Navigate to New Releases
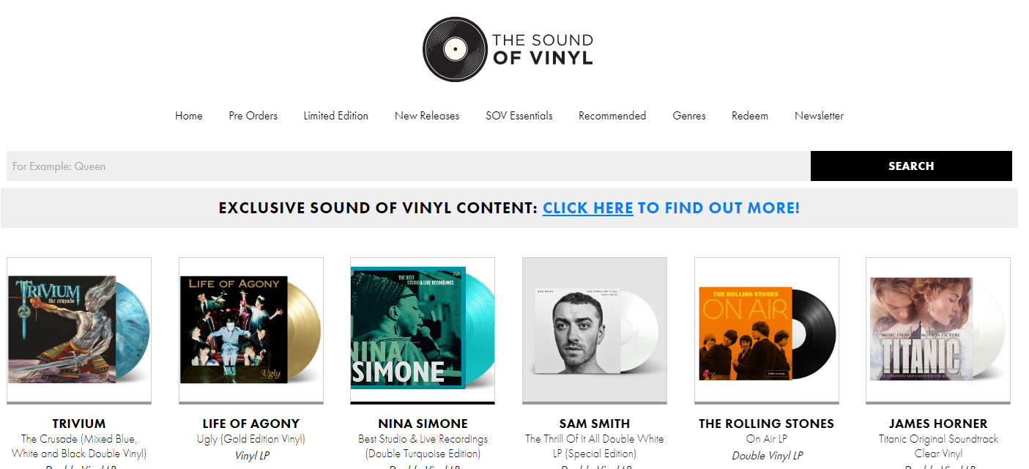The width and height of the screenshot is (1029, 469). 426,116
